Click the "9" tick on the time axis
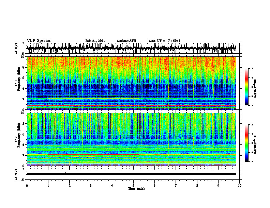Screen dimensions: 270x208 pos(218,186)
